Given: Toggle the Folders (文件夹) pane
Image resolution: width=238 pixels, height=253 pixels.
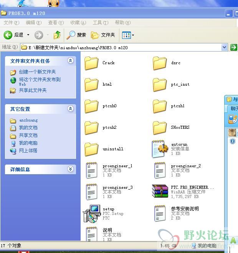Looking at the screenshot, I should pyautogui.click(x=103, y=35).
